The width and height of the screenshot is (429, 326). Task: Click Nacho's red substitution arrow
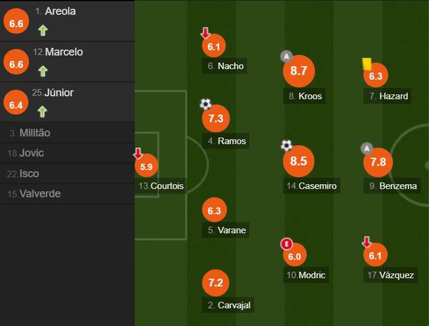205,32
